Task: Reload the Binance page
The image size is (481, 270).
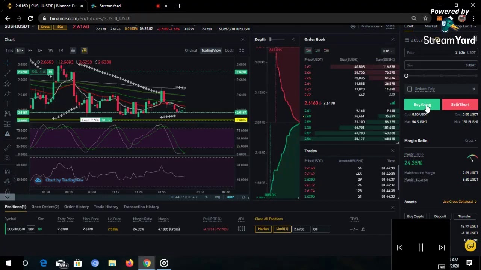Action: [x=30, y=18]
